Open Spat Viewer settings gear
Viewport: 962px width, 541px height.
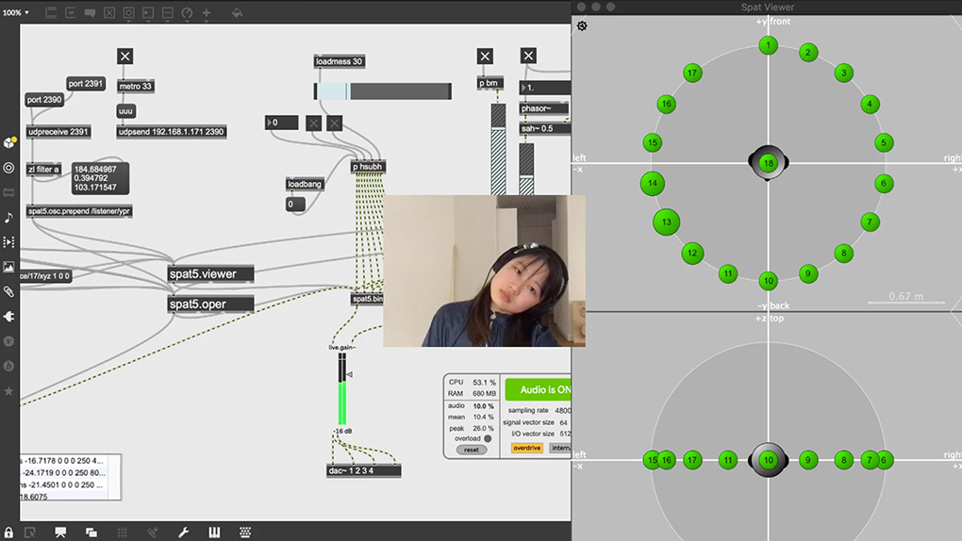tap(582, 25)
